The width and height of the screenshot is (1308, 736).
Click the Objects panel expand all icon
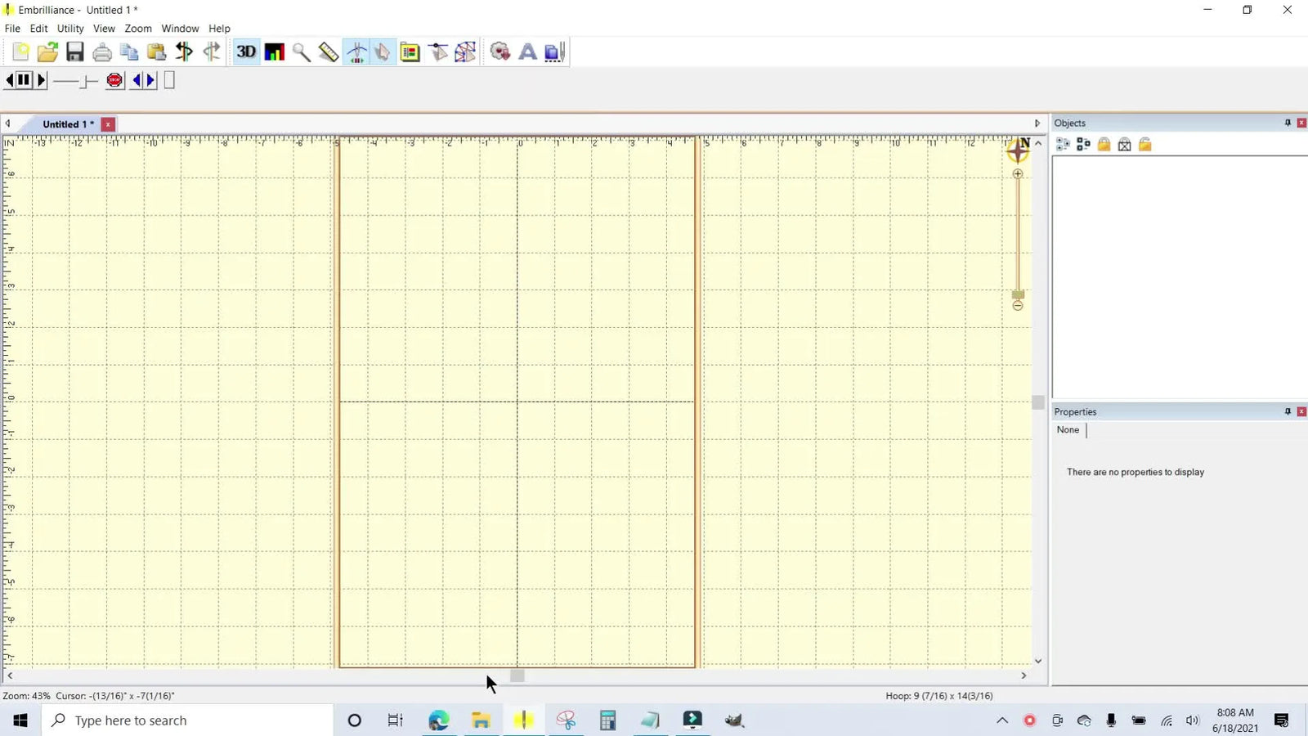pos(1063,145)
